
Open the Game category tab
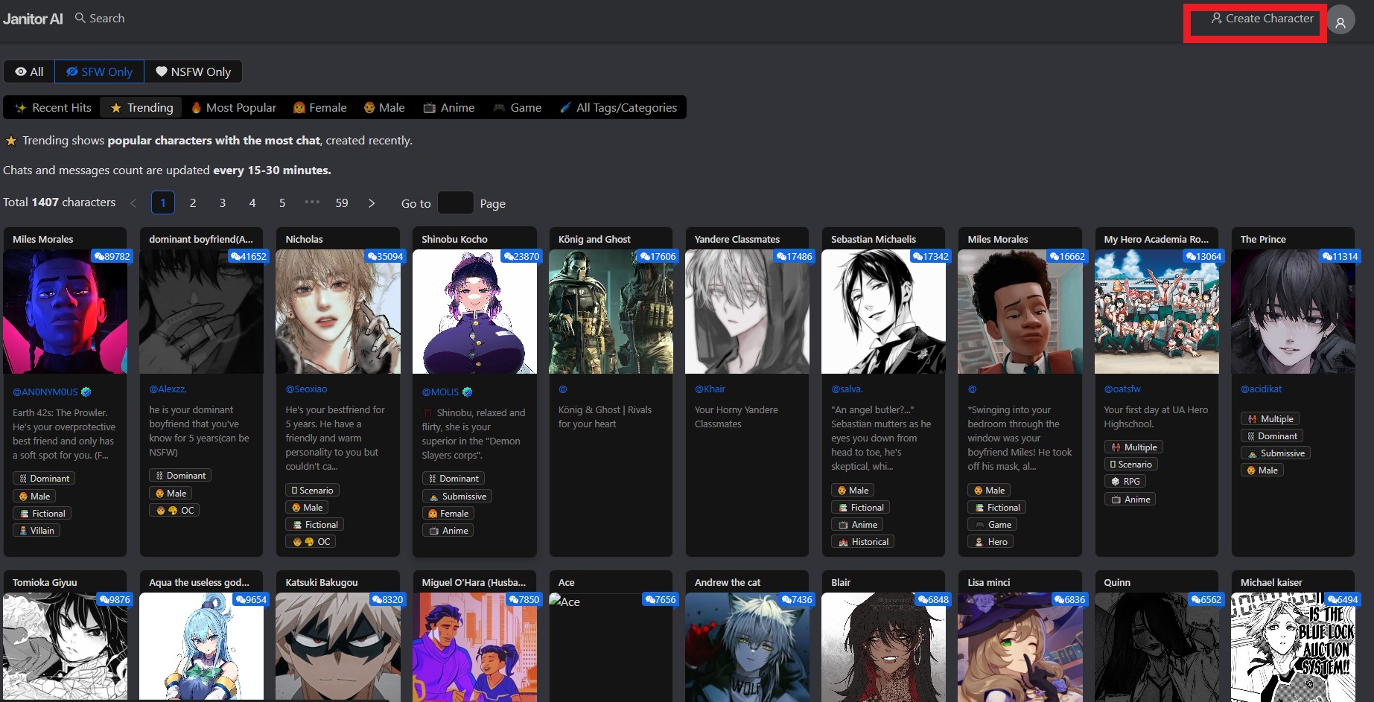tap(518, 107)
